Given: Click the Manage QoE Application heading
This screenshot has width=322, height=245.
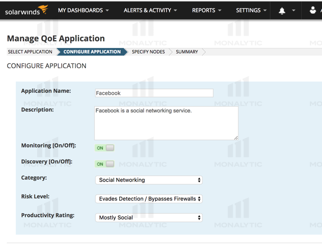Looking at the screenshot, I should coord(56,39).
